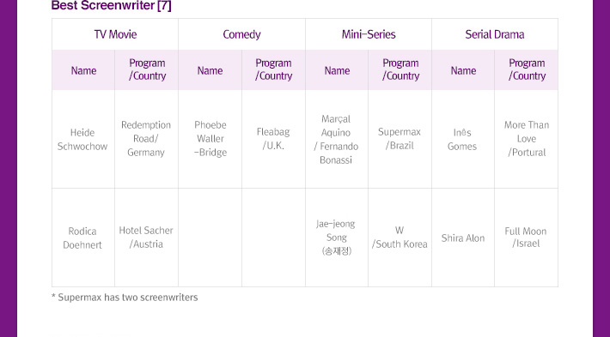Click Marçal Aquino / Fernando Bonassi cell
The width and height of the screenshot is (610, 337).
(337, 139)
